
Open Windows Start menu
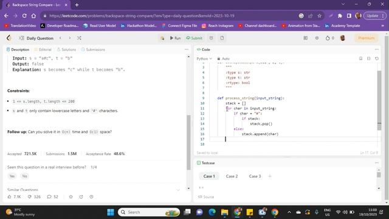click(x=111, y=212)
